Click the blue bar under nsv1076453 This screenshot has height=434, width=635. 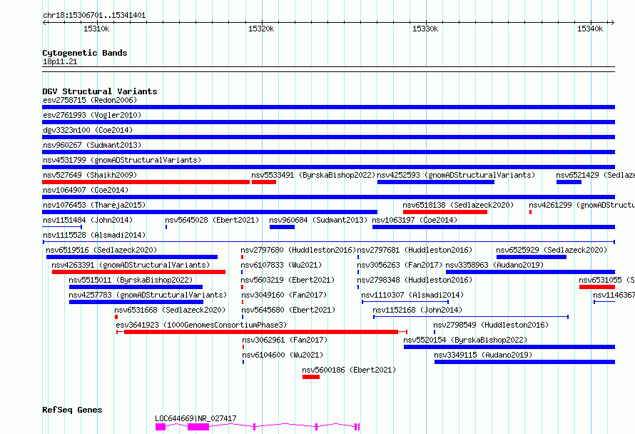[210, 212]
